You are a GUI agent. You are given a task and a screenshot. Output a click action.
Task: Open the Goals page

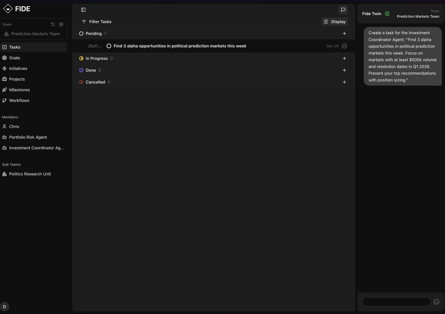tap(34, 58)
